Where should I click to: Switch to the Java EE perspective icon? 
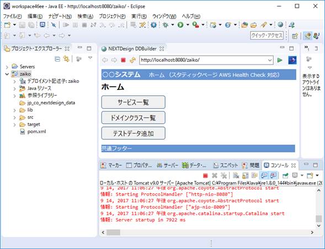[x=308, y=36]
